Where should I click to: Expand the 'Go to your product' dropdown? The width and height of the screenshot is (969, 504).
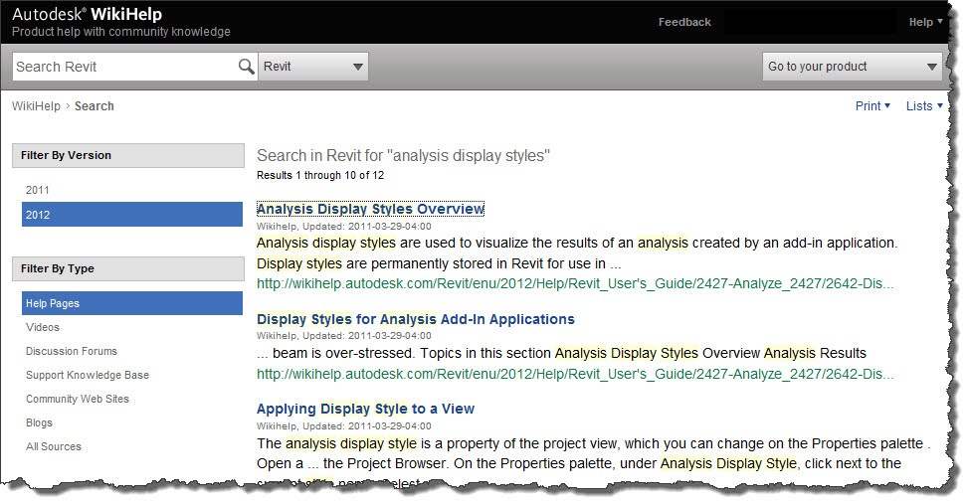point(852,67)
